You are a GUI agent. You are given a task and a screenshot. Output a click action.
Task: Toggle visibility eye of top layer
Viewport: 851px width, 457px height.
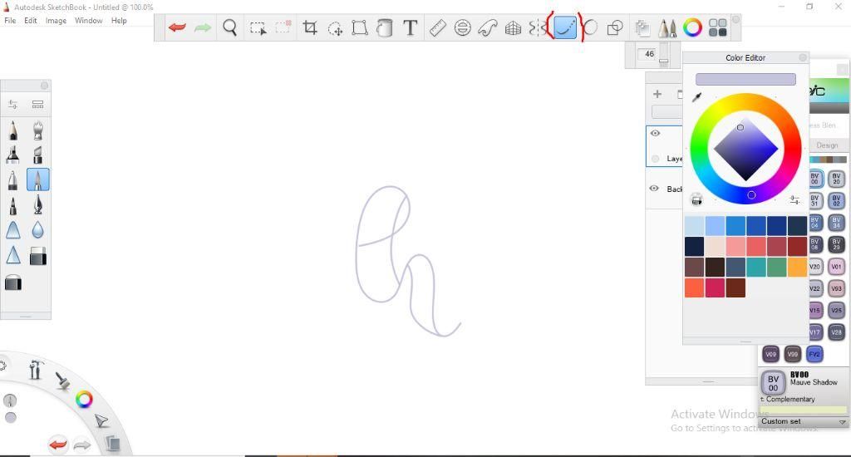pos(655,133)
